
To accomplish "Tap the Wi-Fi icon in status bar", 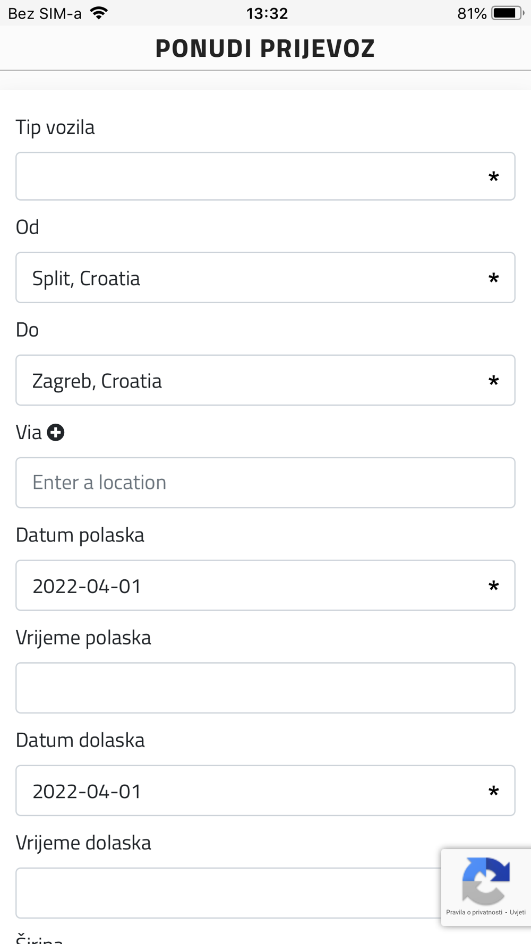I will [x=99, y=13].
